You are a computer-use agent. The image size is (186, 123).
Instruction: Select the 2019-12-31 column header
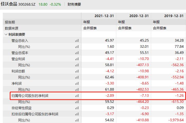[174, 16]
